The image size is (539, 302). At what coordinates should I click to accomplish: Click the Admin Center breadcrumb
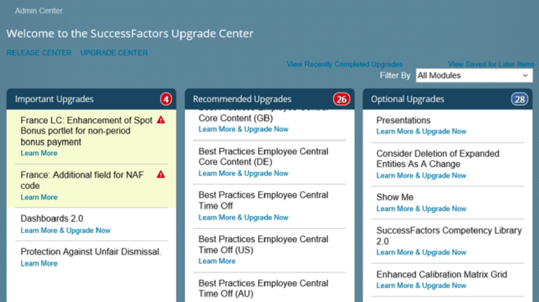click(39, 11)
